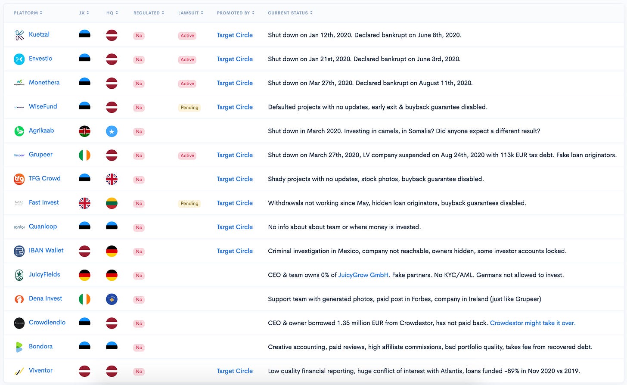Sort table by Platform column
This screenshot has width=627, height=385.
pyautogui.click(x=28, y=13)
